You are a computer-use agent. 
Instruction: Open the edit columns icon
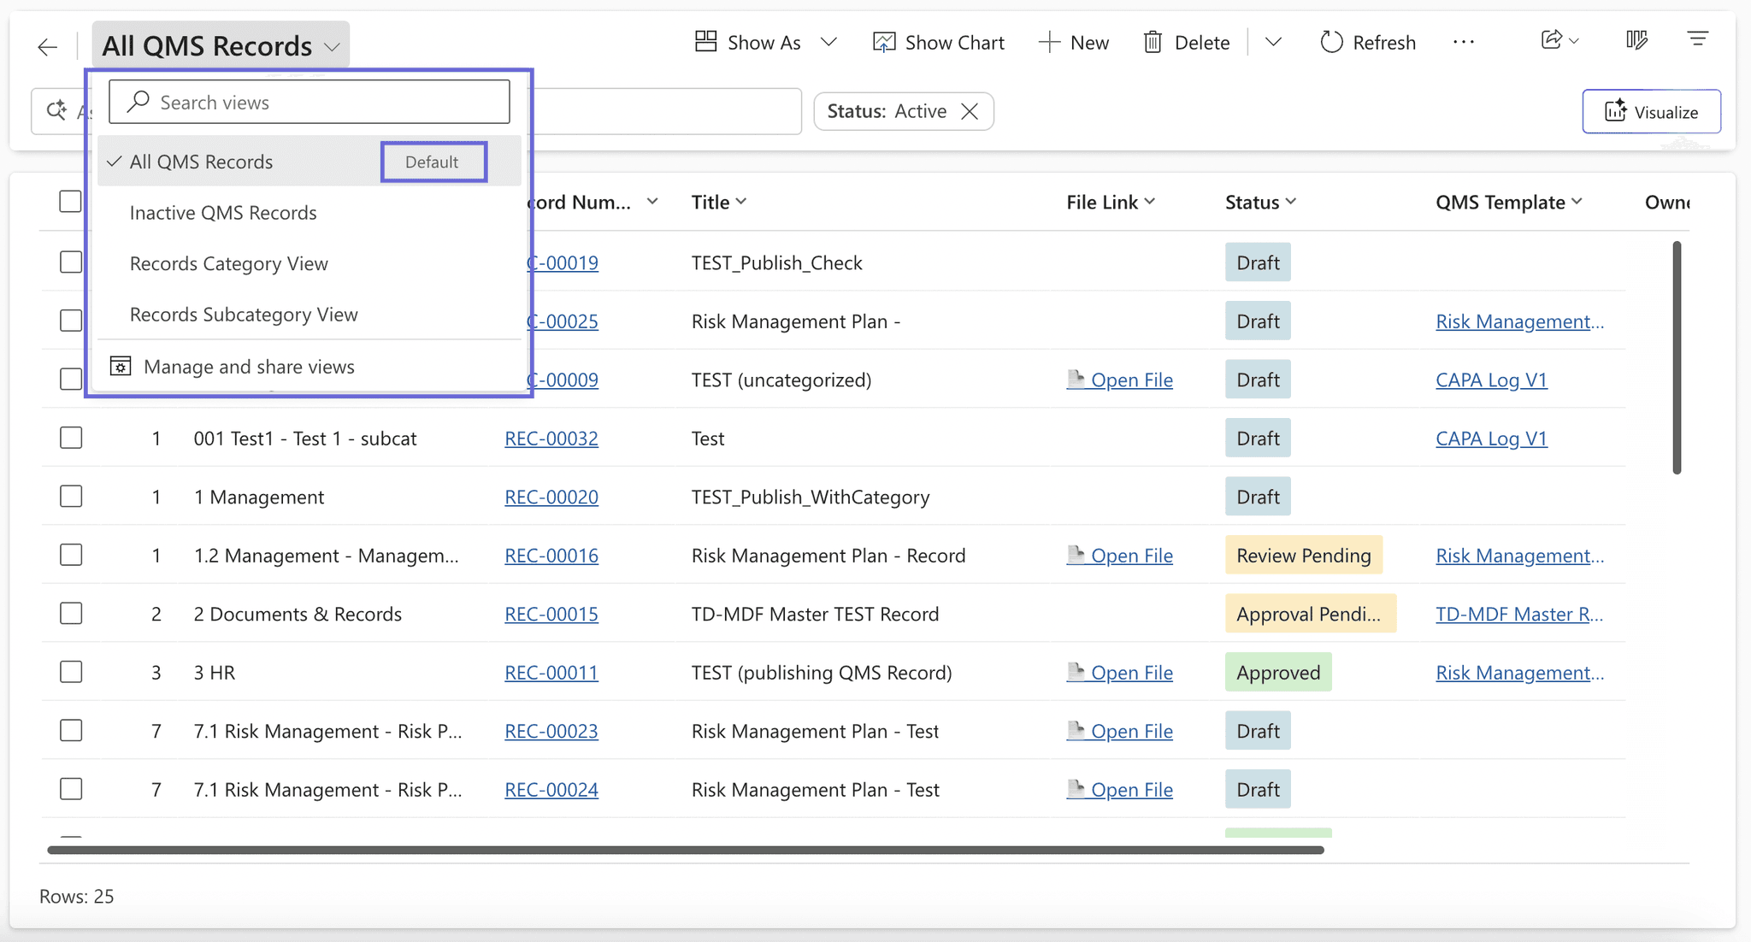[1636, 40]
